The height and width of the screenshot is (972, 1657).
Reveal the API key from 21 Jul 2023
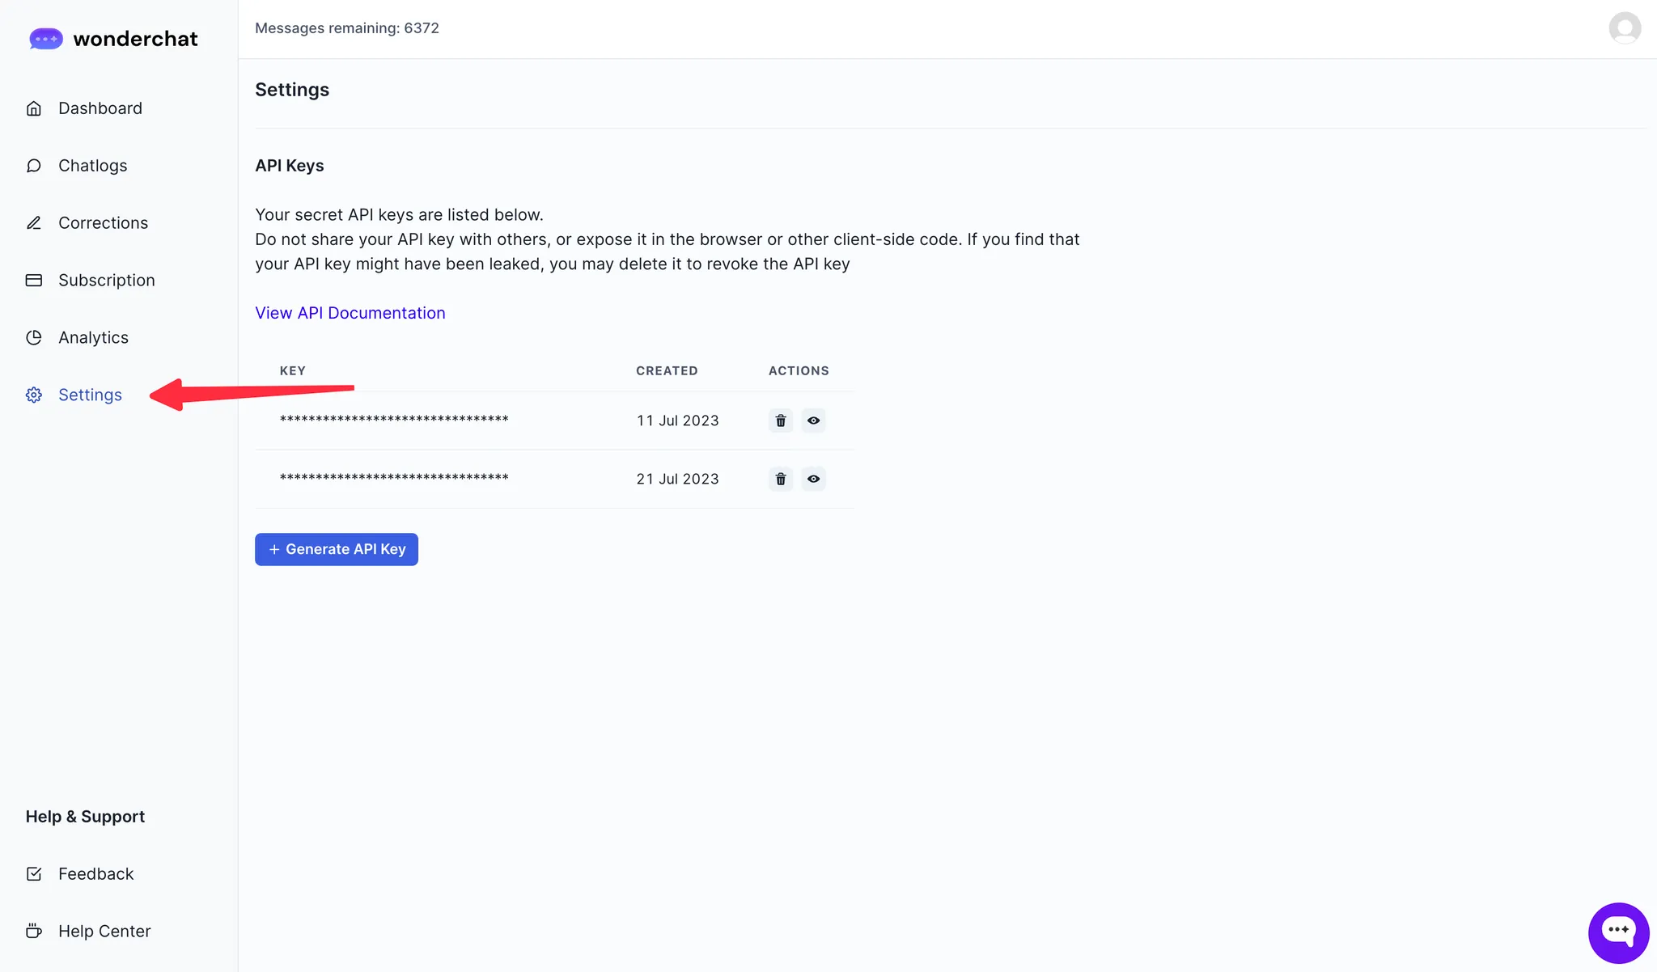(x=813, y=479)
